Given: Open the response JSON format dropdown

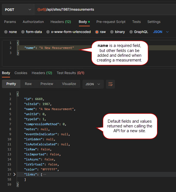Looking at the screenshot, I should [93, 84].
